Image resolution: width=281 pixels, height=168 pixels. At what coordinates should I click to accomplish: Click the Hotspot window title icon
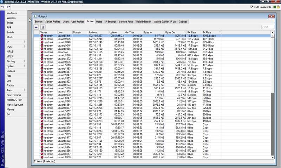tap(35, 16)
